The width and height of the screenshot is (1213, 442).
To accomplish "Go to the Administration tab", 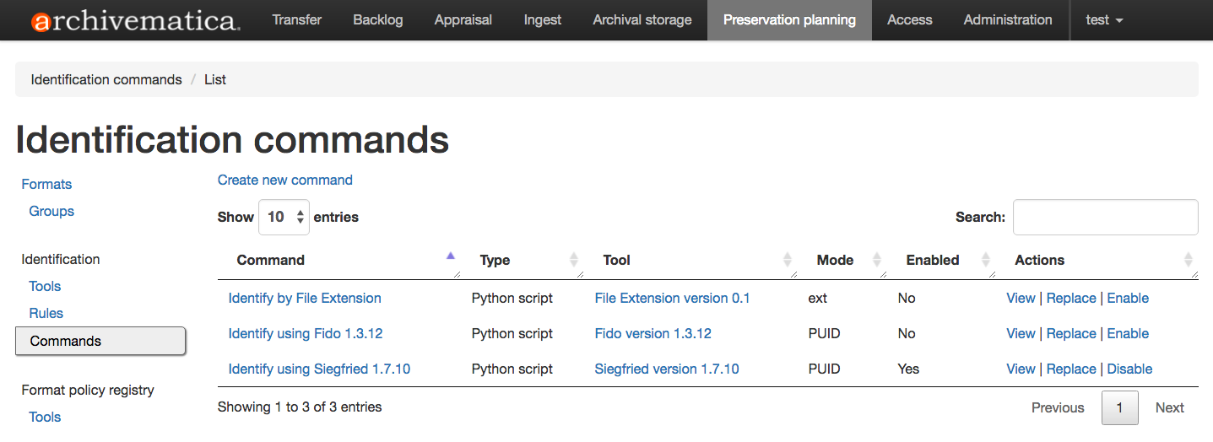I will 1008,20.
